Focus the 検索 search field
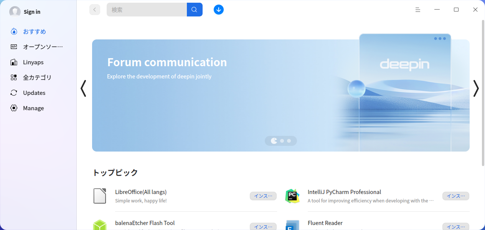The height and width of the screenshot is (230, 485). point(147,10)
